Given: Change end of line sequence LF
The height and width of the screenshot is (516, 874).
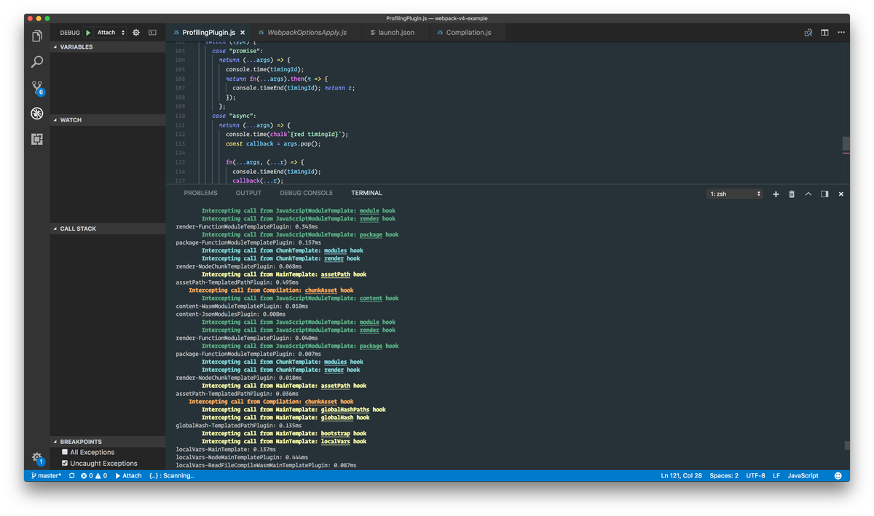Looking at the screenshot, I should [776, 475].
